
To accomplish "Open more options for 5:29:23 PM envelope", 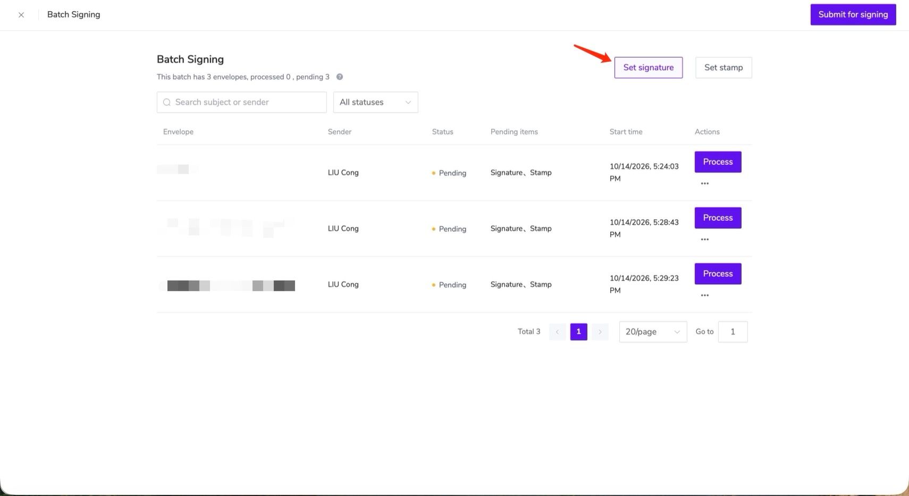I will (705, 295).
